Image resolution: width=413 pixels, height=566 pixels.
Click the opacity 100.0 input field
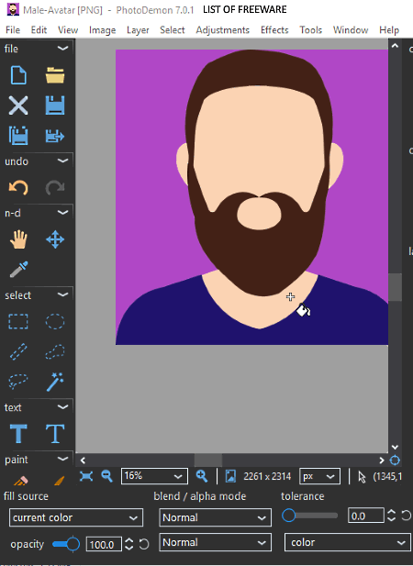[103, 544]
